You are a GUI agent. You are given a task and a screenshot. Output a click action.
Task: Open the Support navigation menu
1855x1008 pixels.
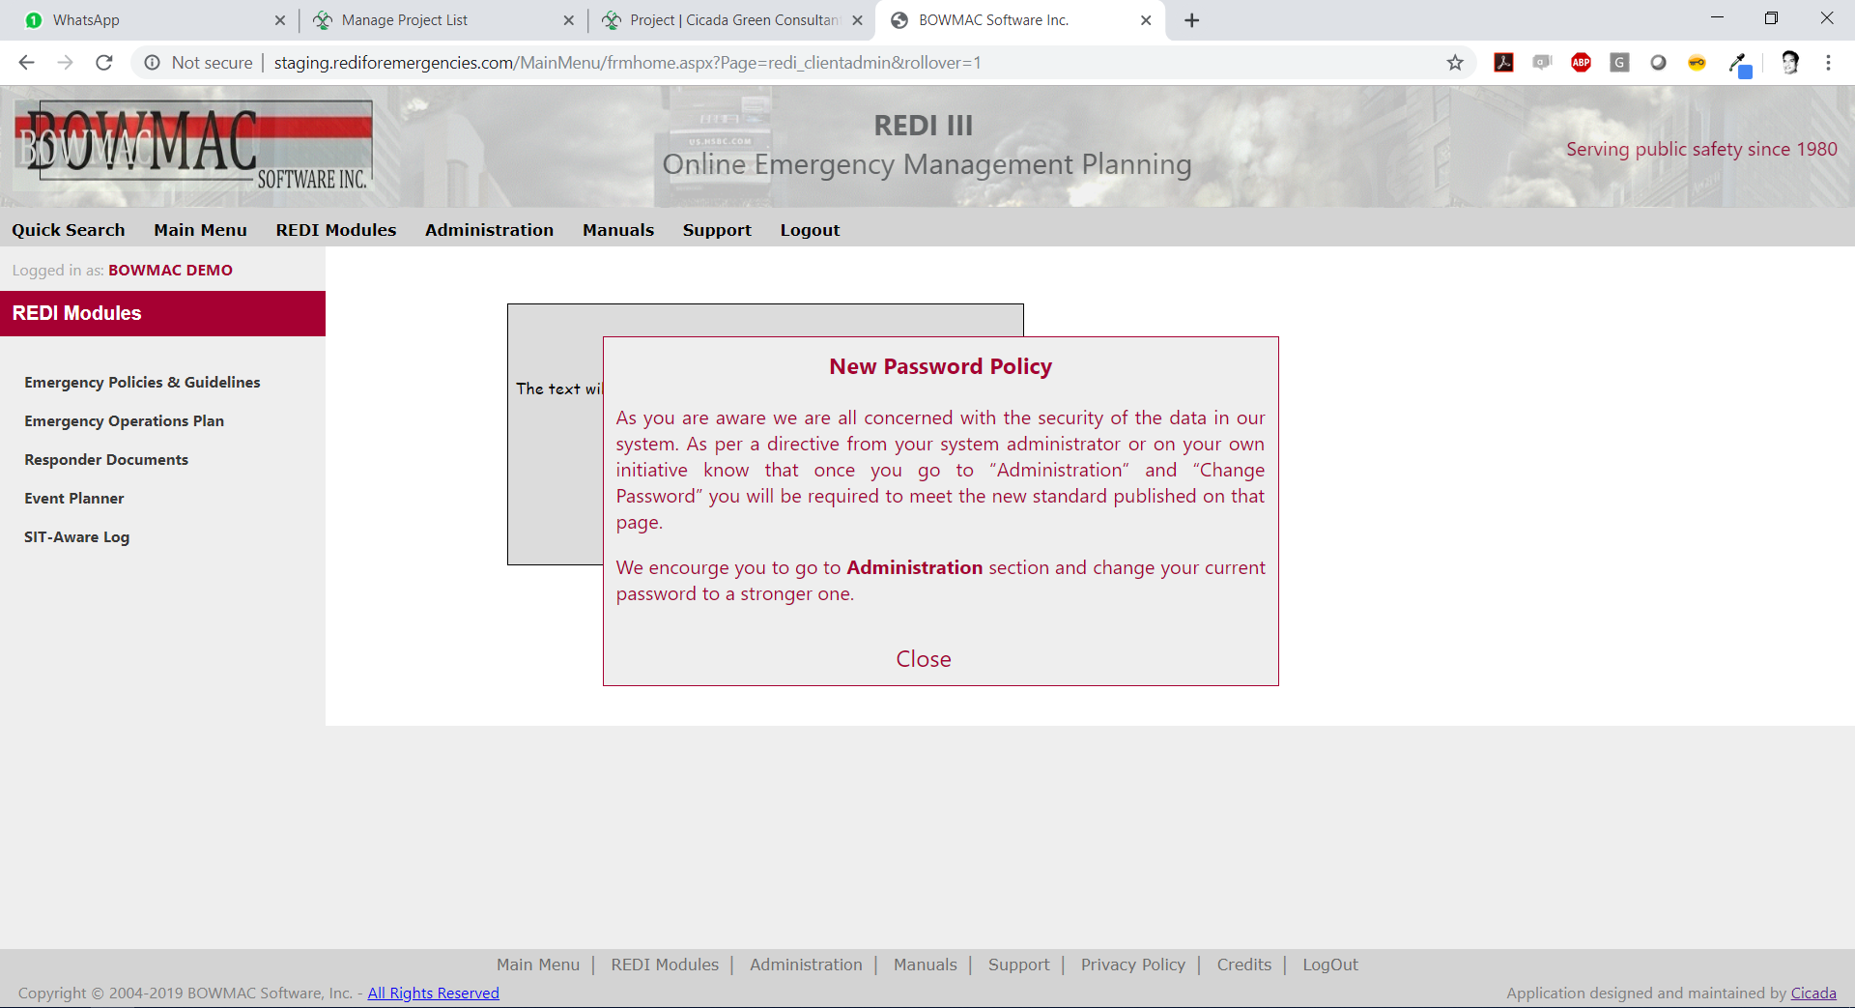coord(717,230)
